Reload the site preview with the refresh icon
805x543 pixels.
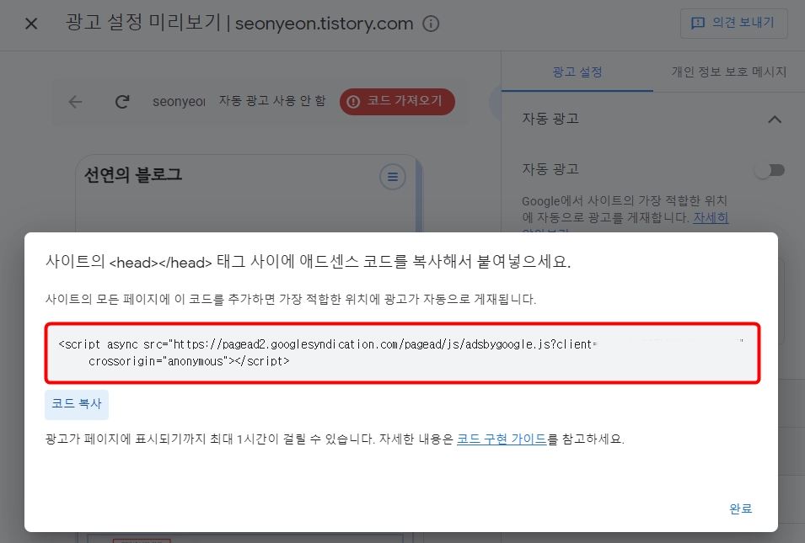click(x=122, y=102)
